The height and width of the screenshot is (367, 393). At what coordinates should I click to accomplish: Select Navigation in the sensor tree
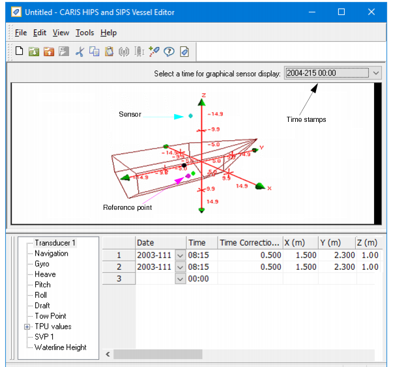point(51,254)
